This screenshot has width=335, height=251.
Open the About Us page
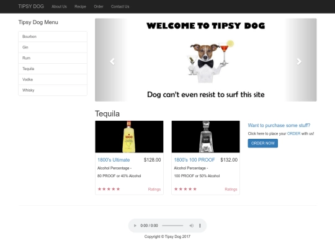tap(59, 7)
